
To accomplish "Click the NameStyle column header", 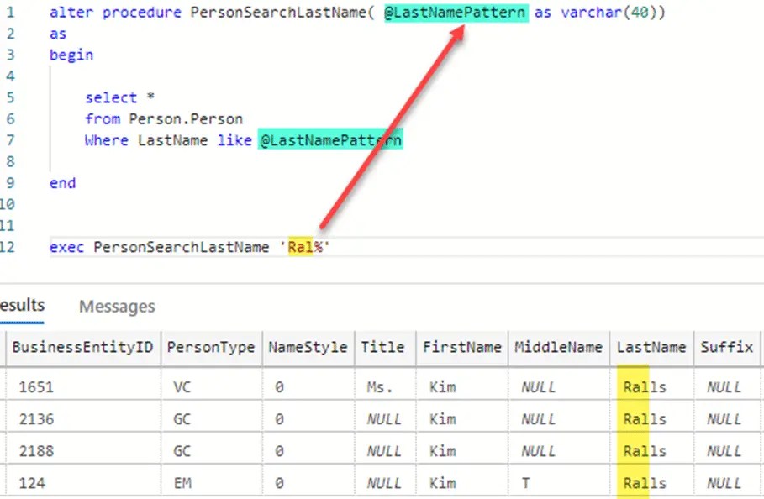I will click(308, 347).
